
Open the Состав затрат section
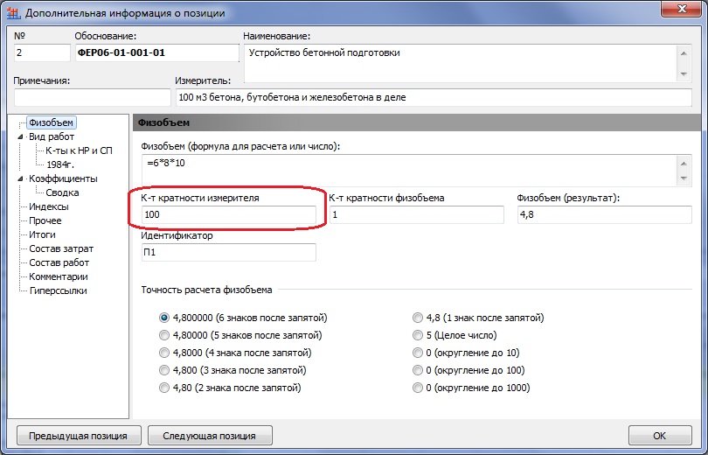(x=59, y=248)
